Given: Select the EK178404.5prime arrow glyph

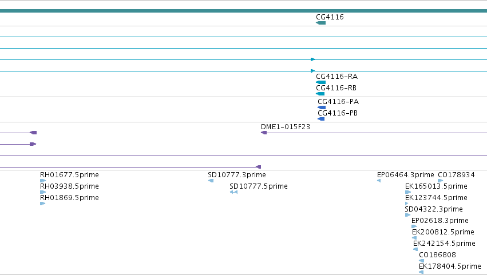Looking at the screenshot, I should 421,272.
